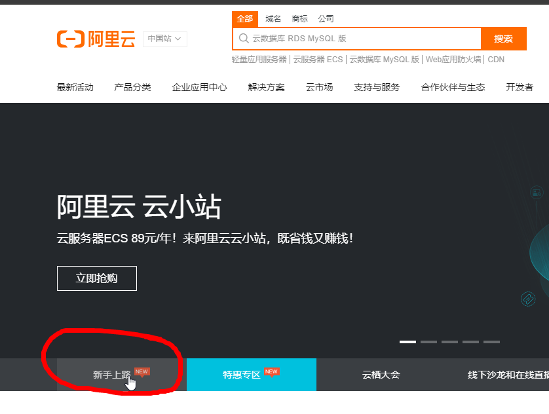The width and height of the screenshot is (549, 414).
Task: Select the 公司 search tab
Action: 326,18
